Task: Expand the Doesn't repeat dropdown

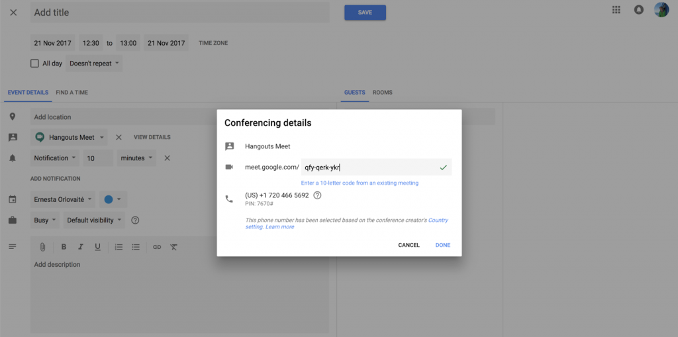Action: (x=95, y=64)
